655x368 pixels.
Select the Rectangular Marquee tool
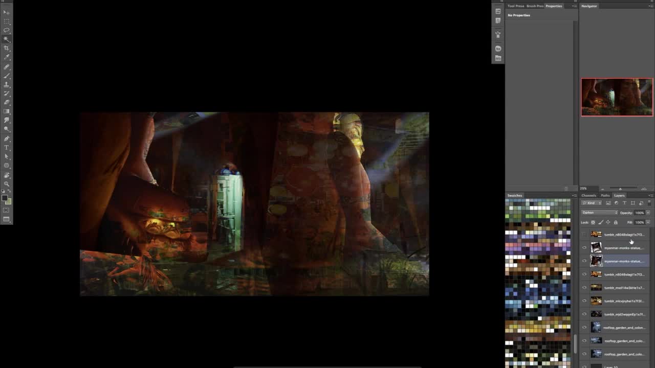pyautogui.click(x=7, y=21)
